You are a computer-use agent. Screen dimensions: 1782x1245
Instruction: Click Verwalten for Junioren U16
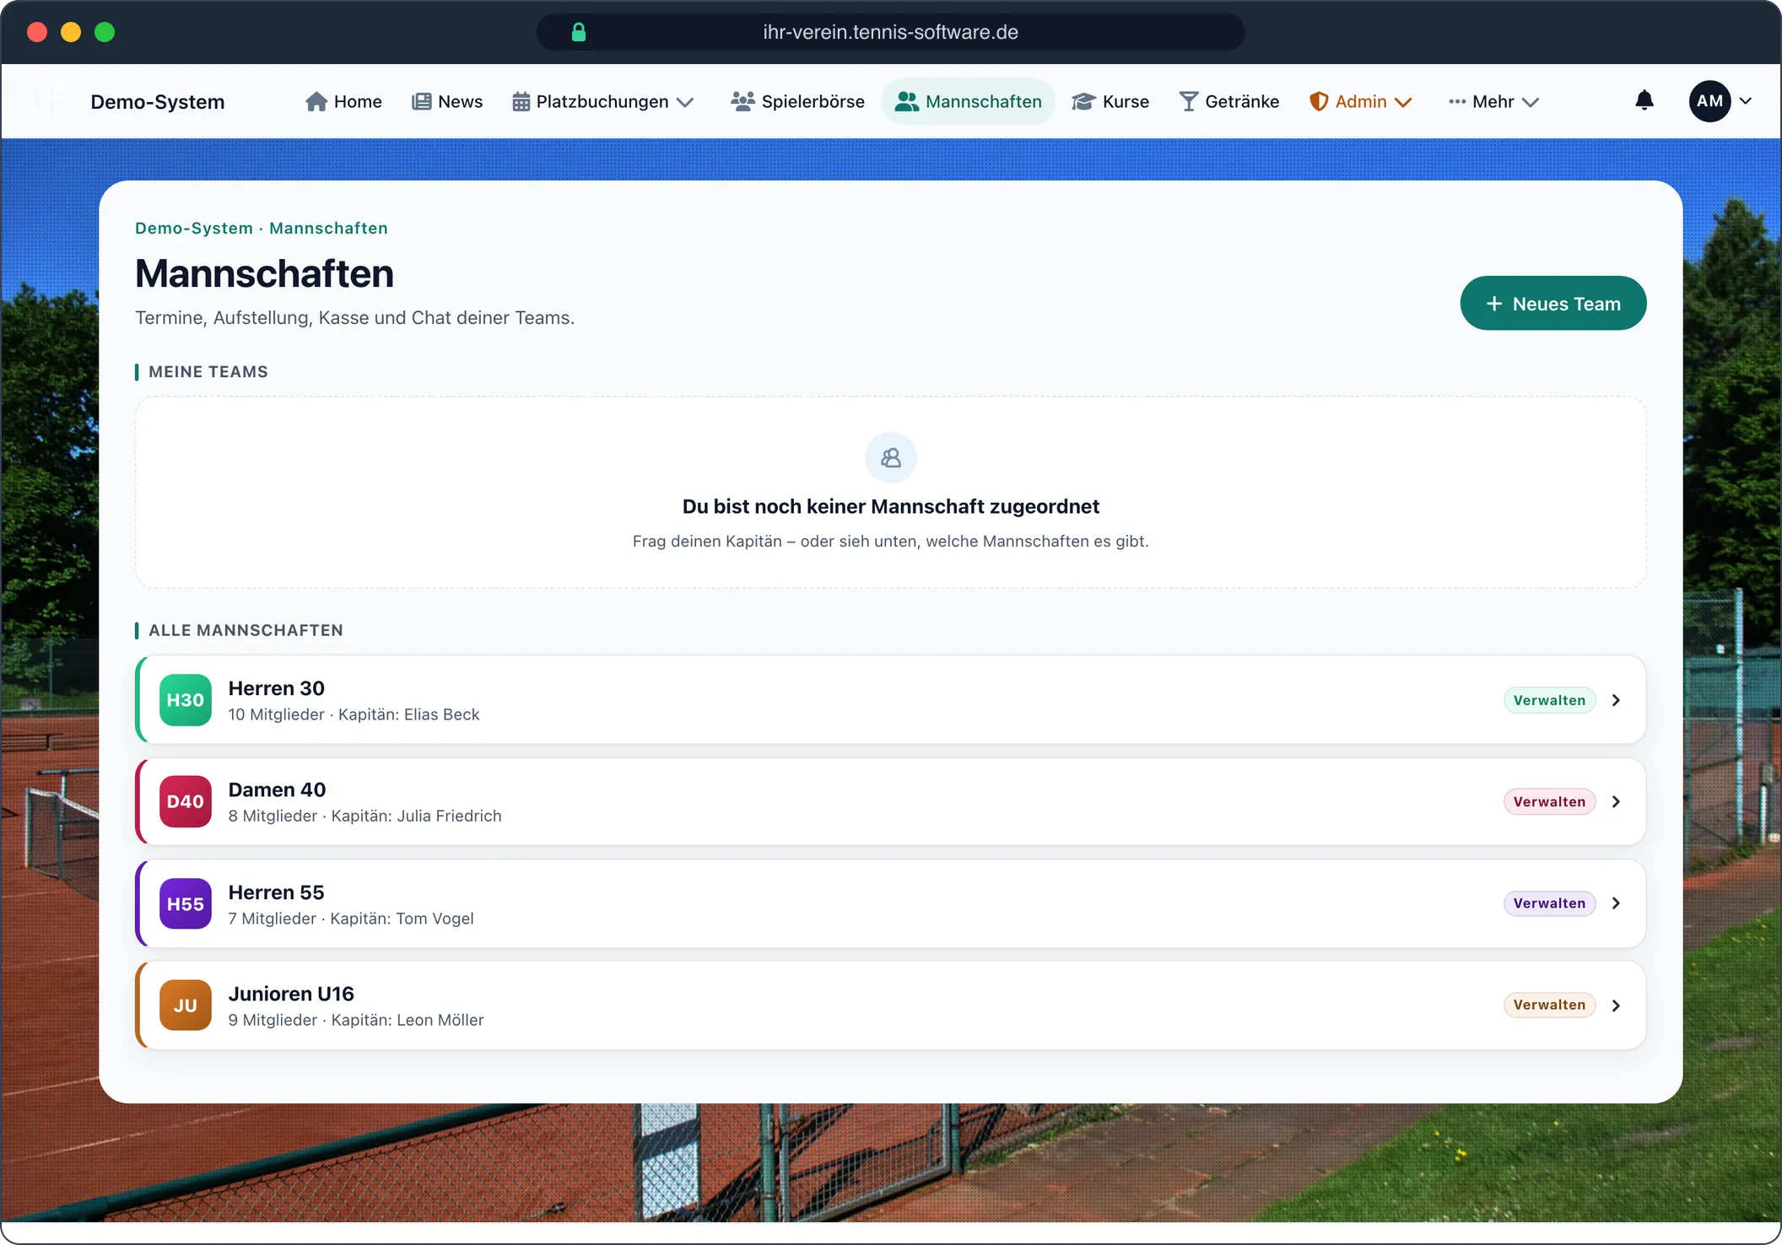(x=1549, y=1005)
